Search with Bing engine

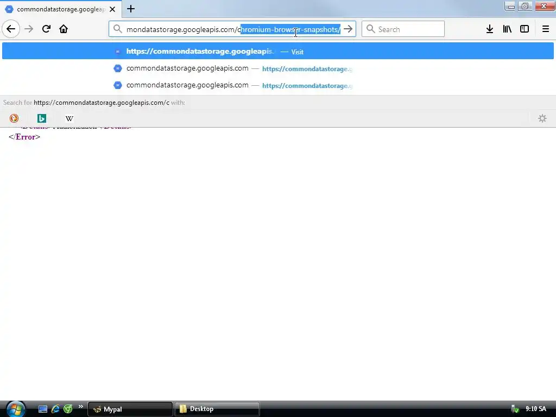42,118
